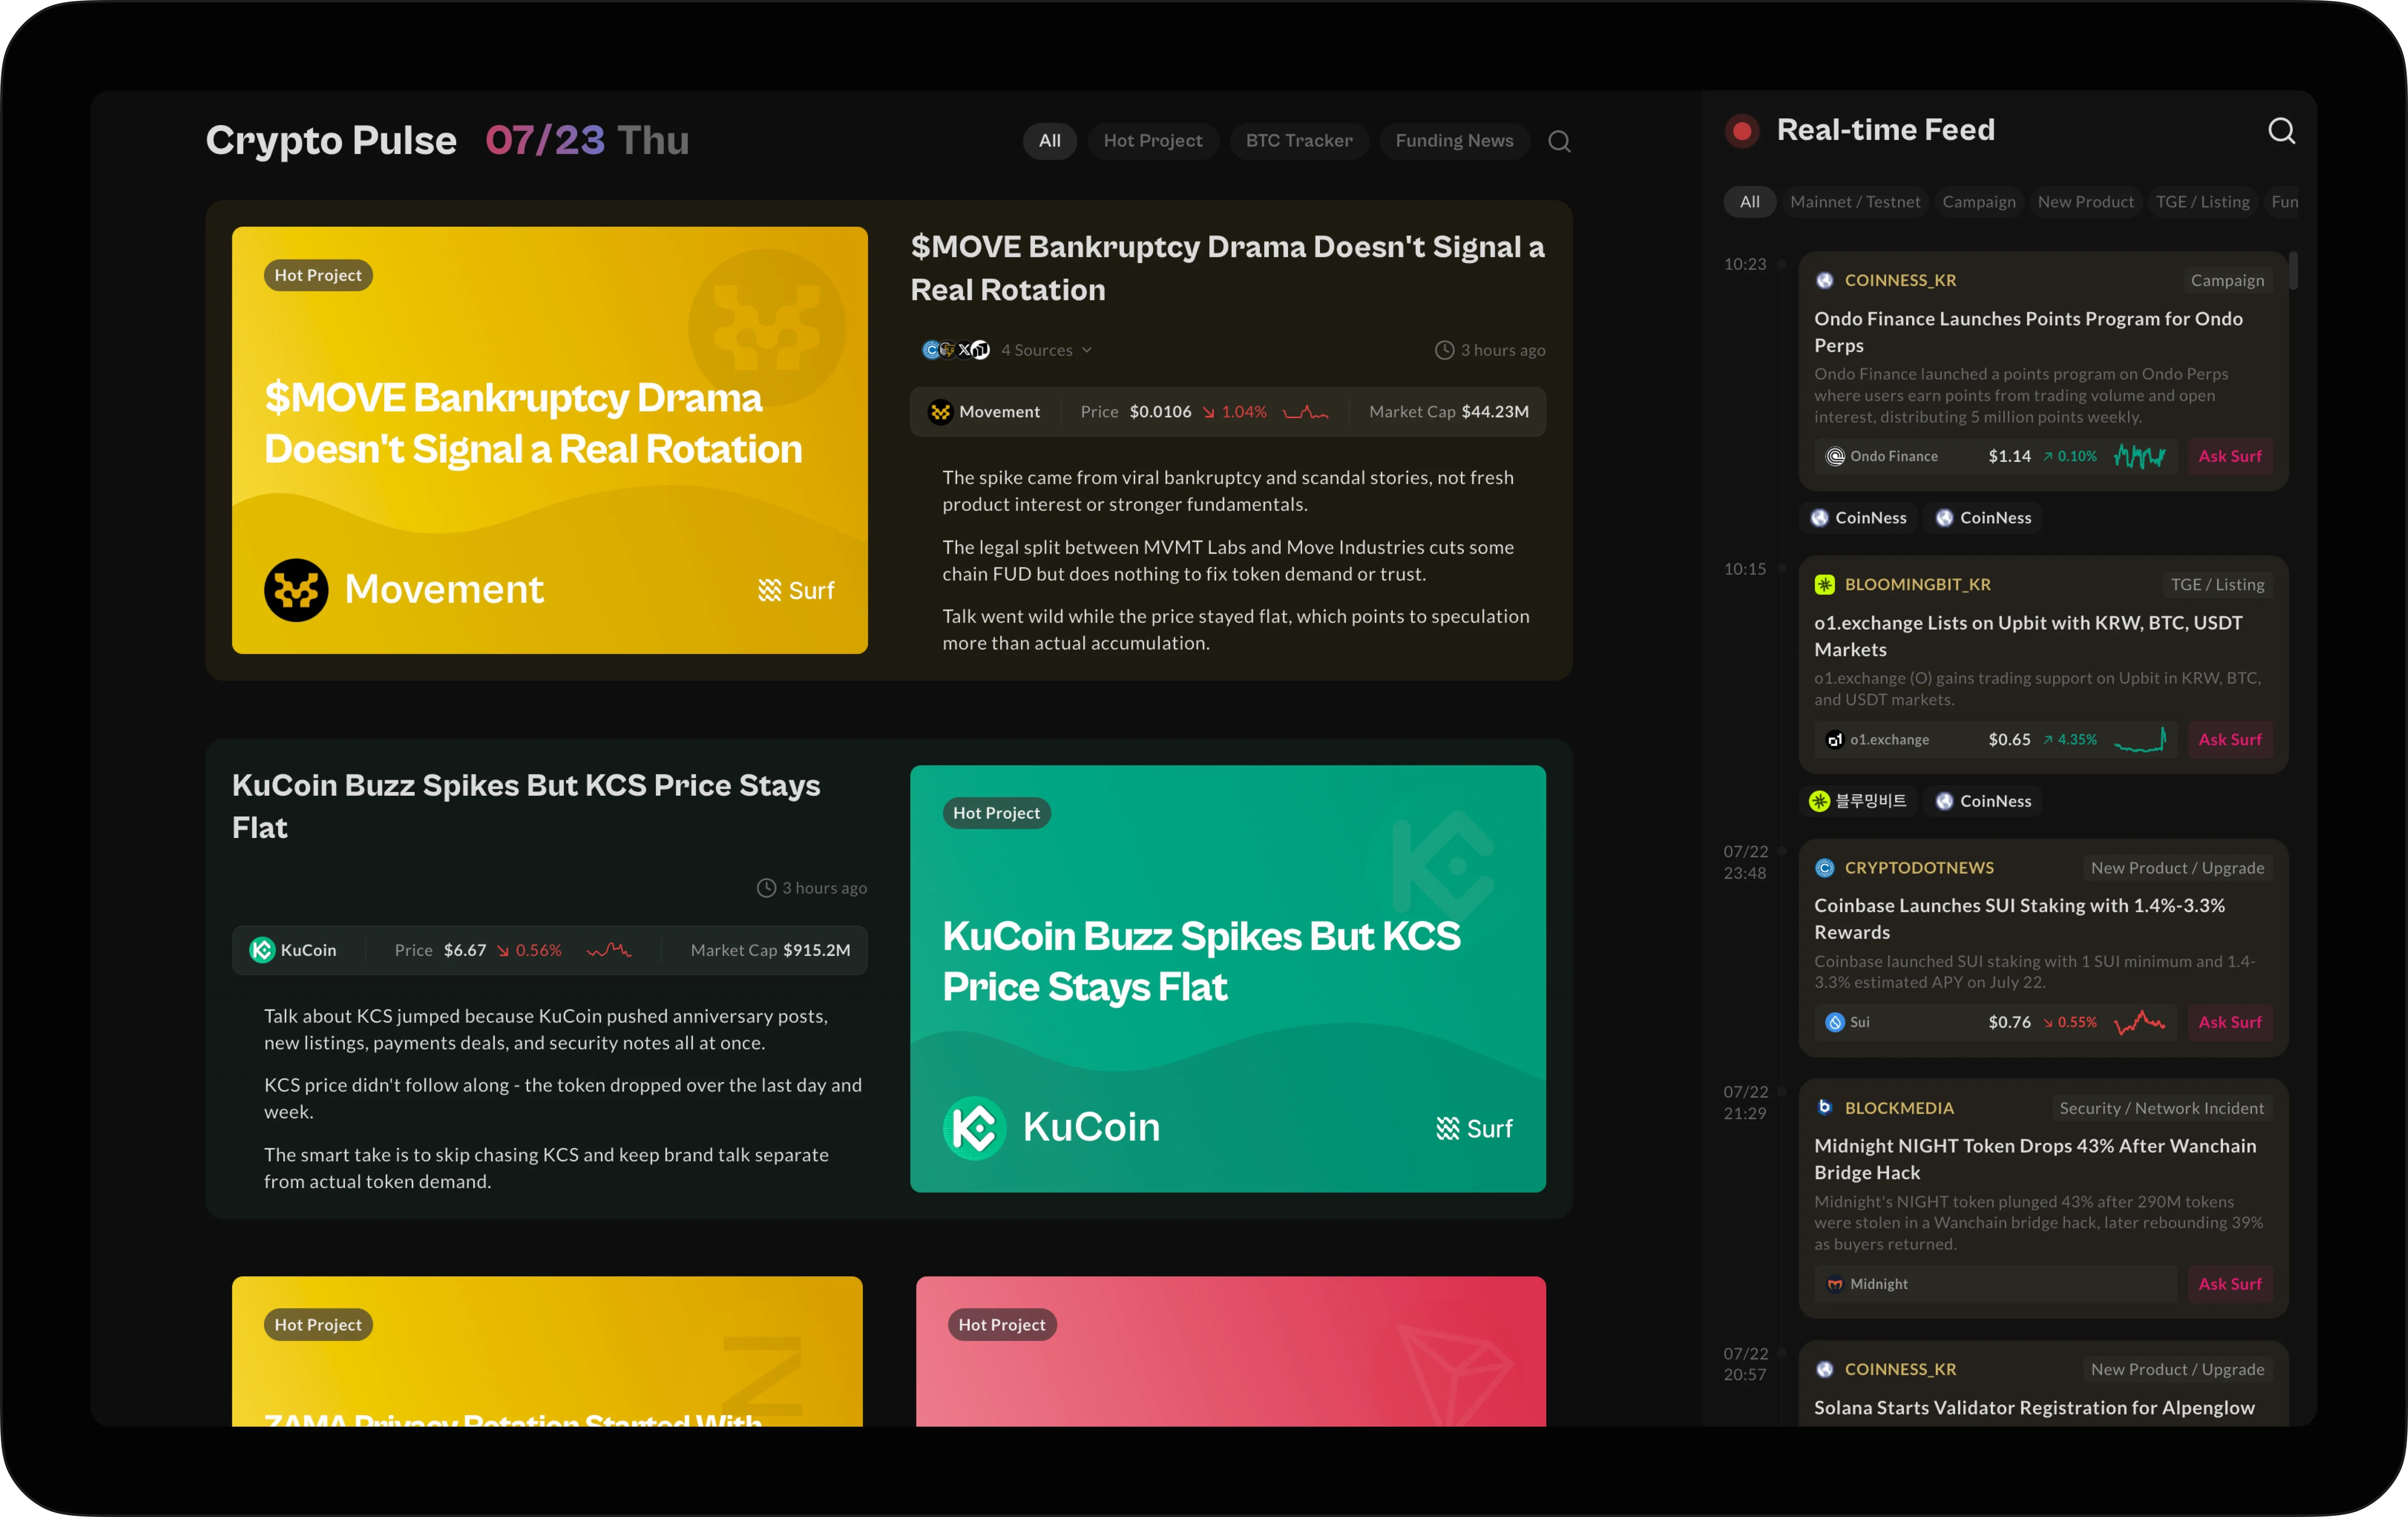
Task: Open the o1.exchange Lists on Upbit headline
Action: 2028,636
